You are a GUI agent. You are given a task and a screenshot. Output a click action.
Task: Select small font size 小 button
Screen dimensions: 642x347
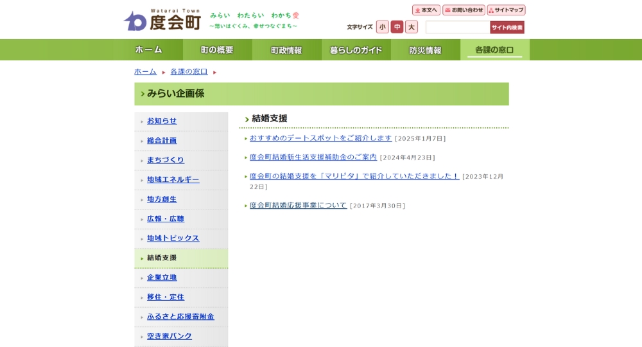[x=383, y=27]
